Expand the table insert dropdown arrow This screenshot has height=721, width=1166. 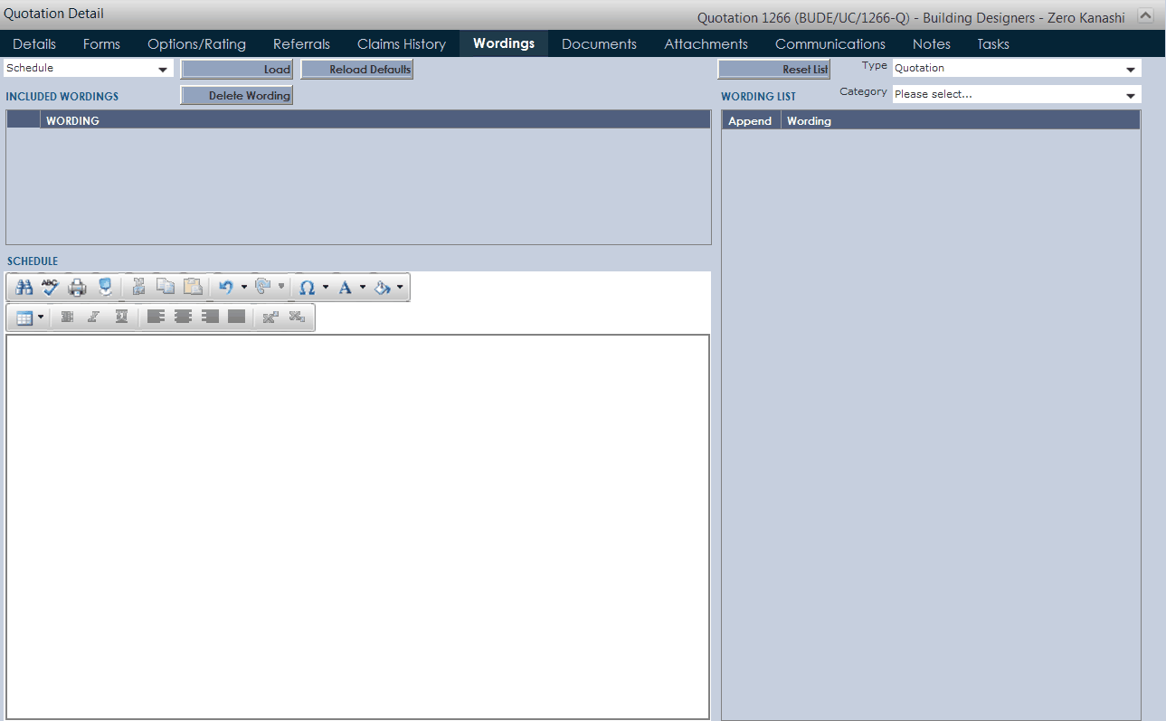(41, 318)
